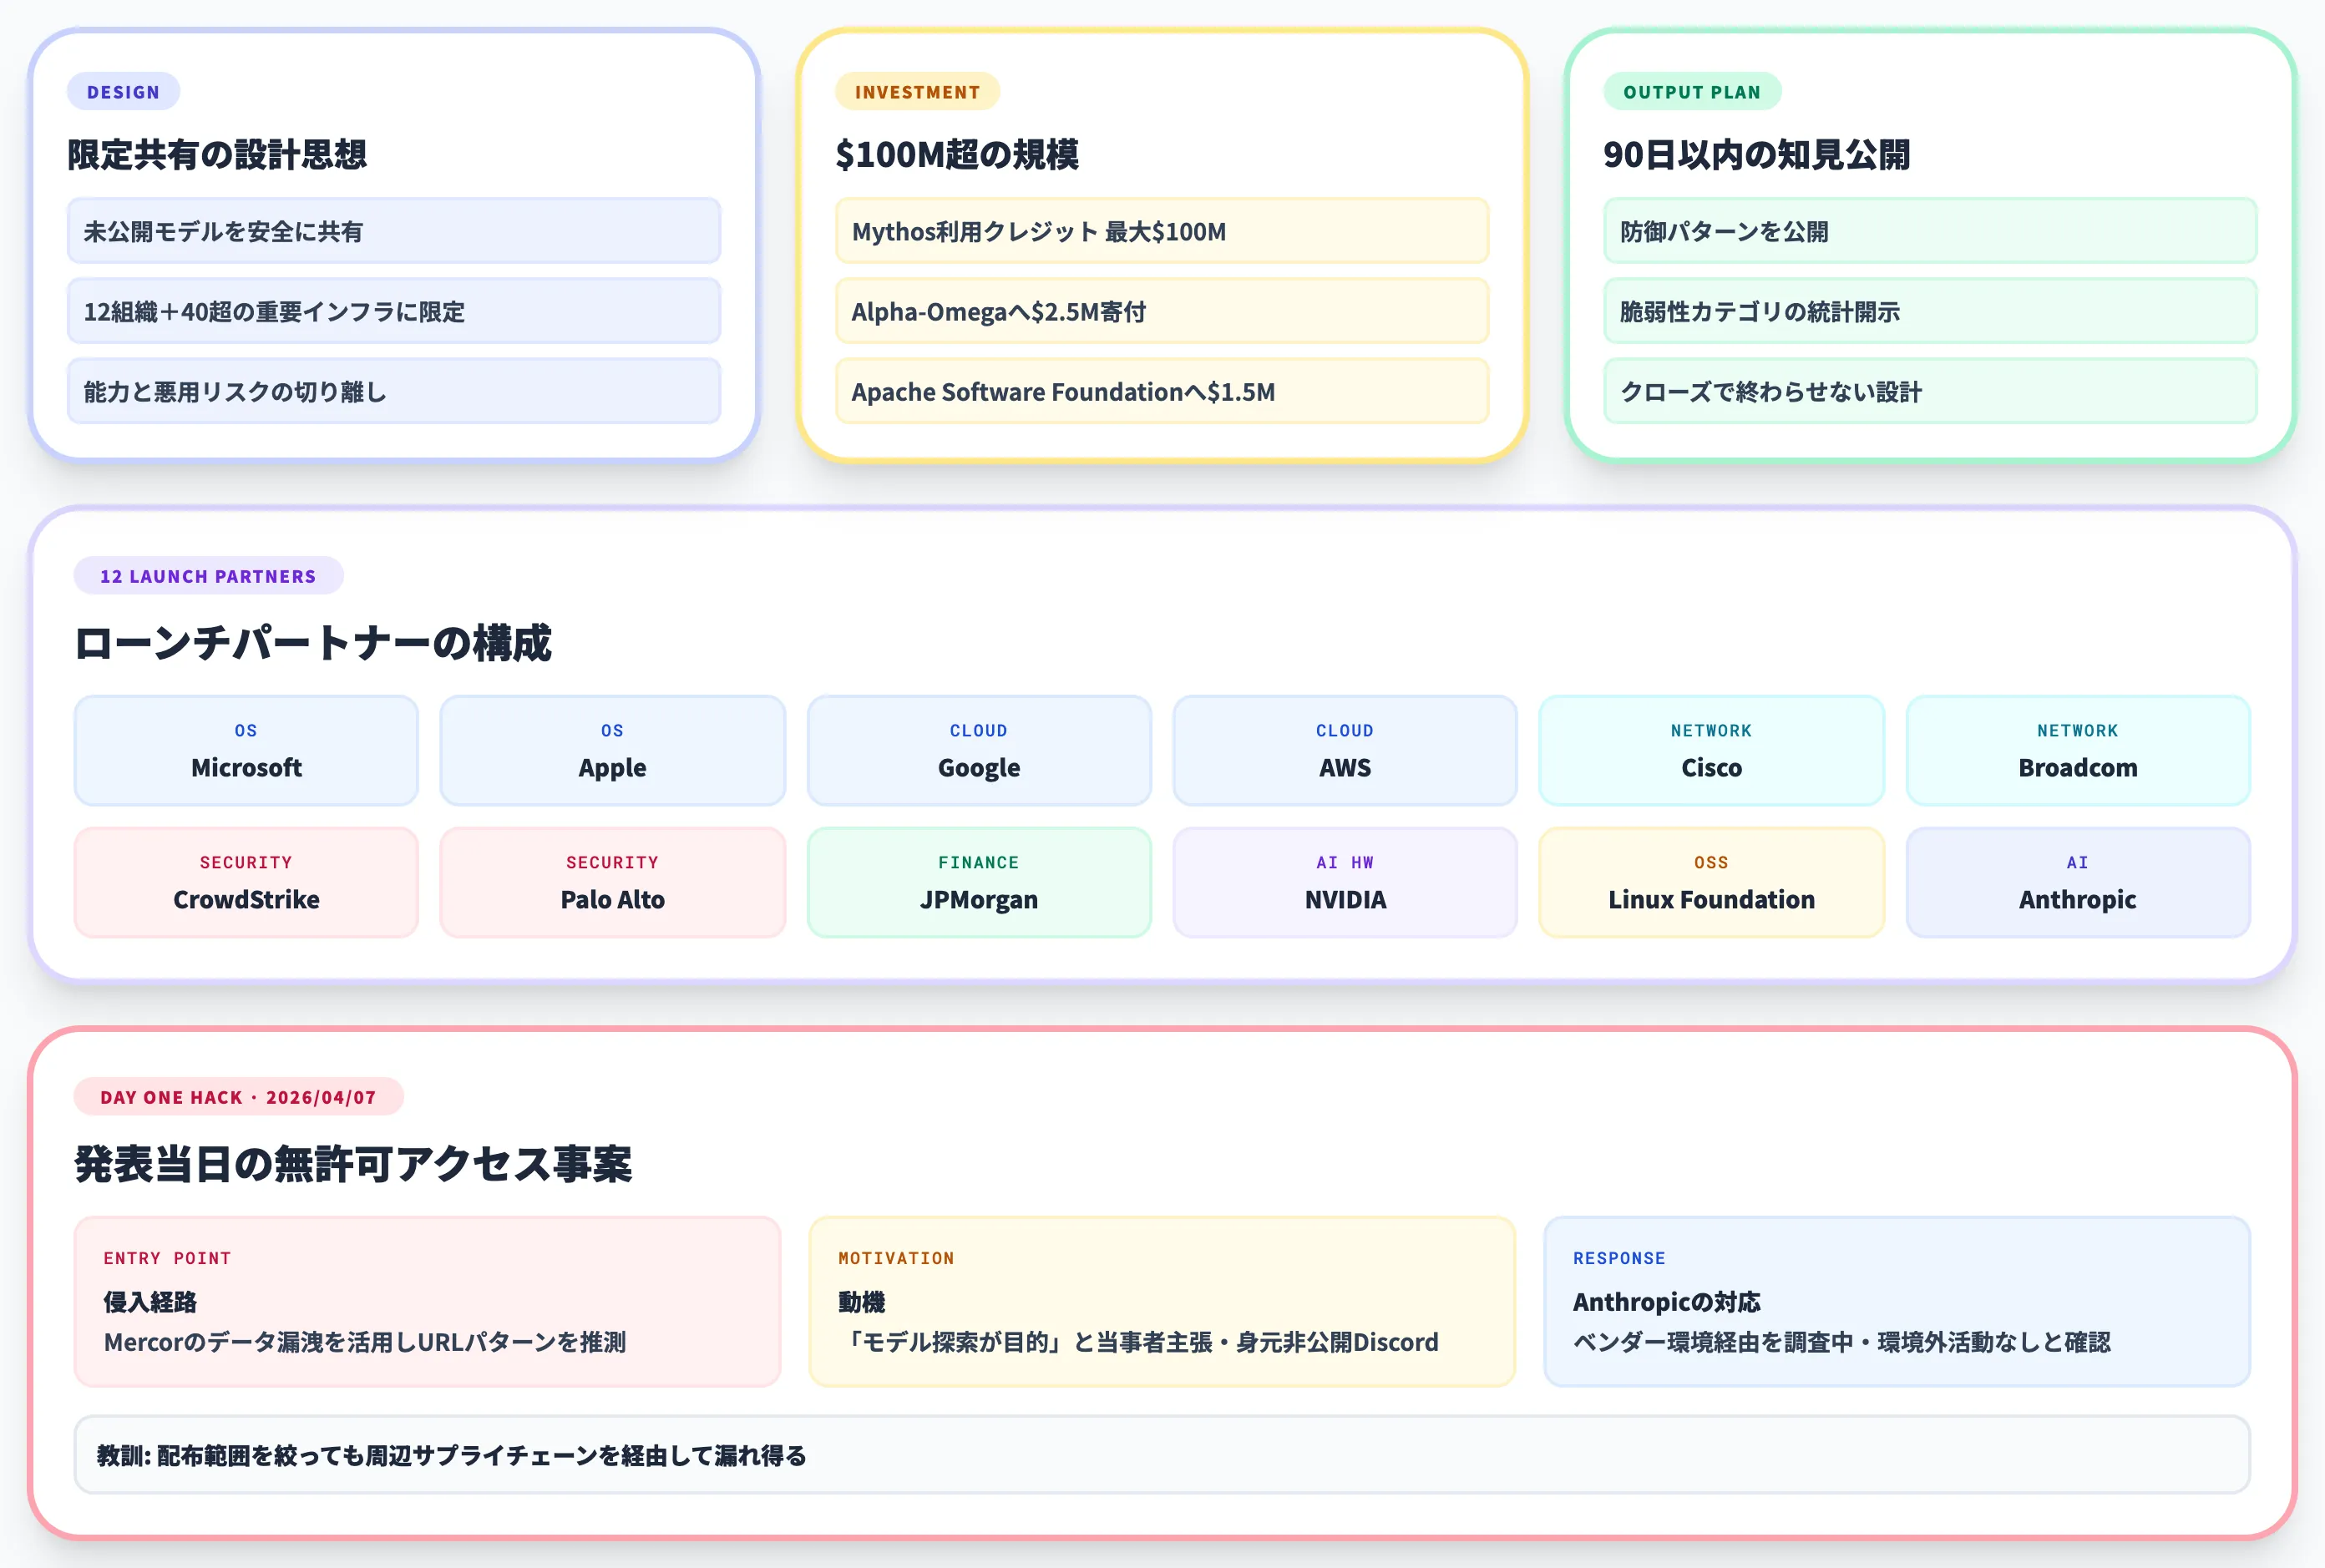Click the Apache Software Foundationへ$1.5M row

[1162, 391]
